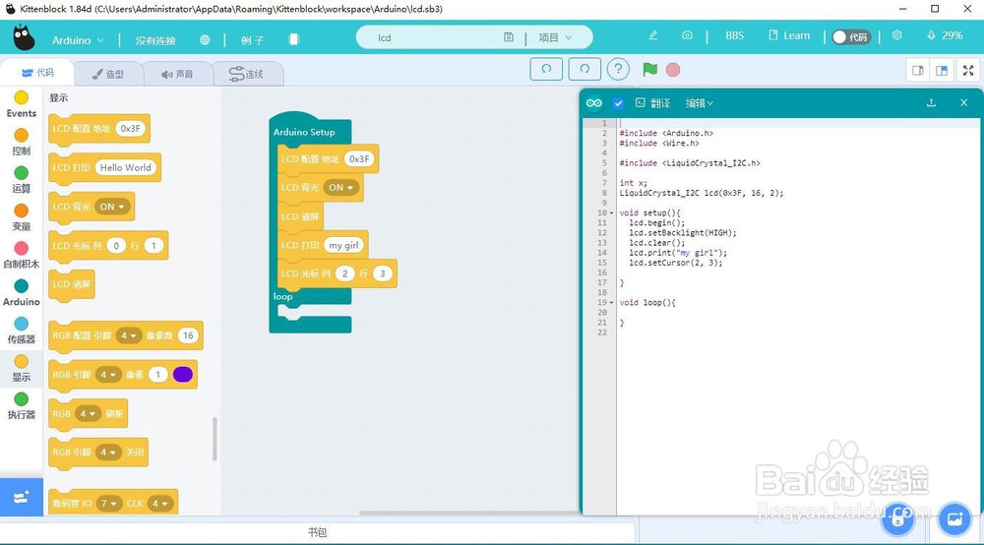Click the green flag run button

[x=650, y=69]
